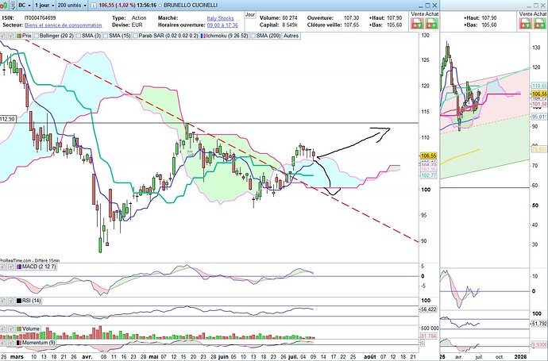The height and width of the screenshot is (361, 548).
Task: Click the Volume 80 274 value
Action: coord(290,17)
